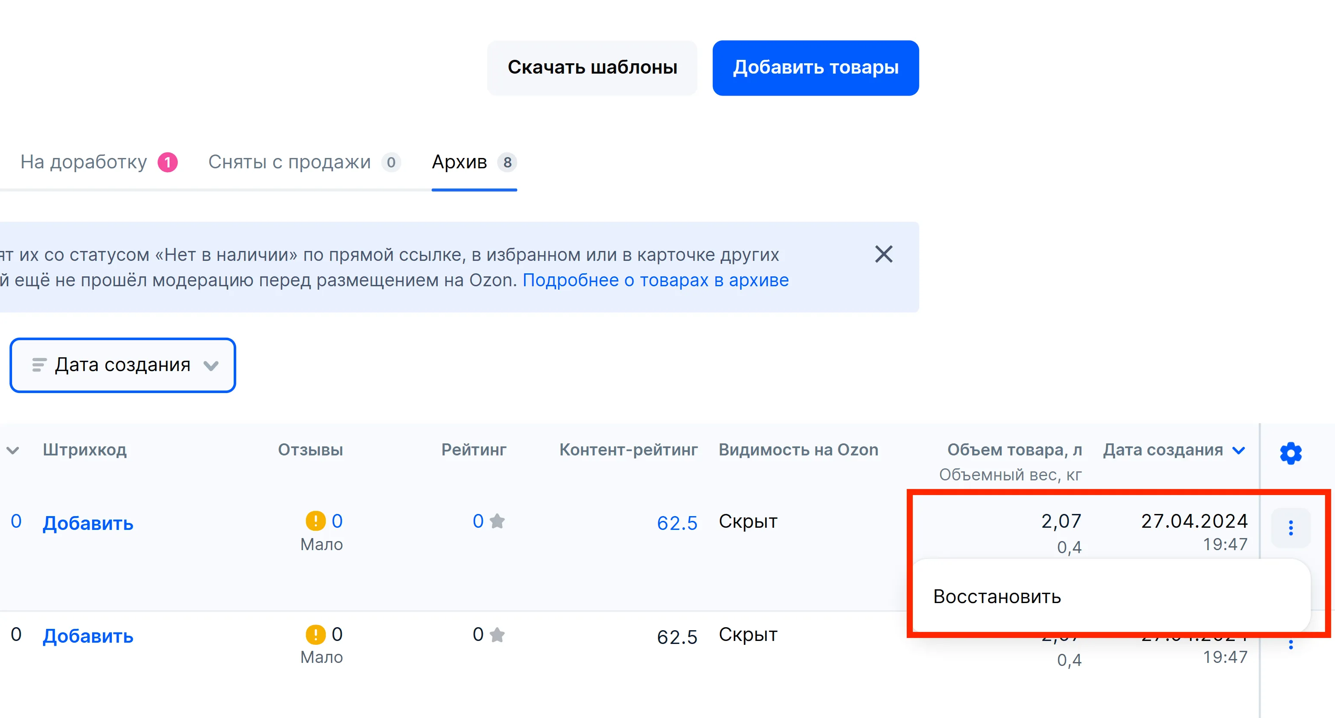Viewport: 1335px width, 718px height.
Task: Click "Добавить" barcode link in first row
Action: pos(88,523)
